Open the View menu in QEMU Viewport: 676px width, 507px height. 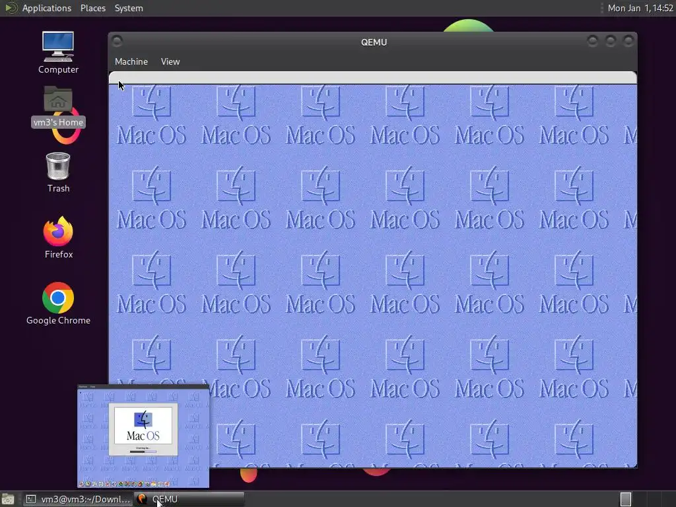[170, 61]
